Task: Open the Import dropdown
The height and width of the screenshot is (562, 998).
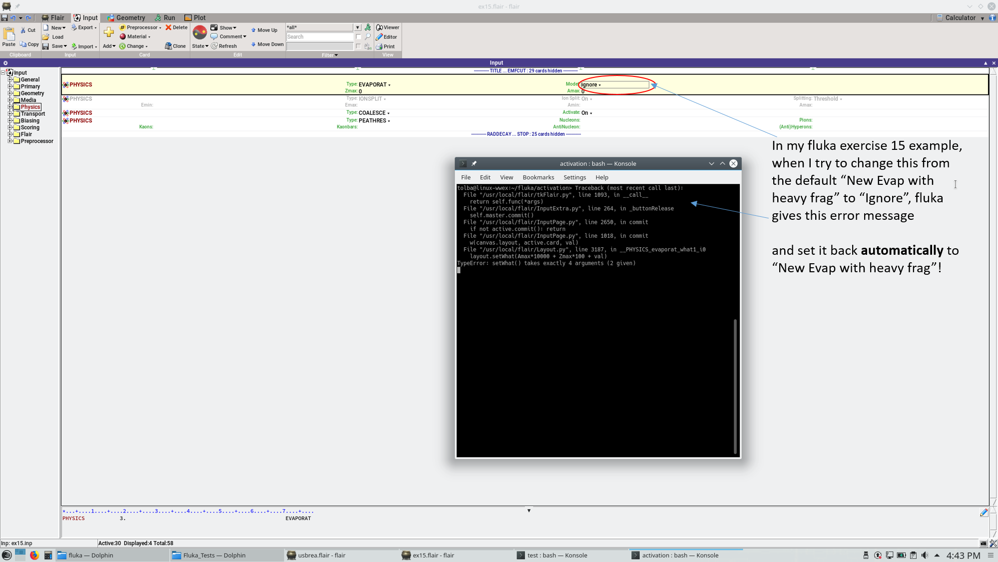Action: coord(84,46)
